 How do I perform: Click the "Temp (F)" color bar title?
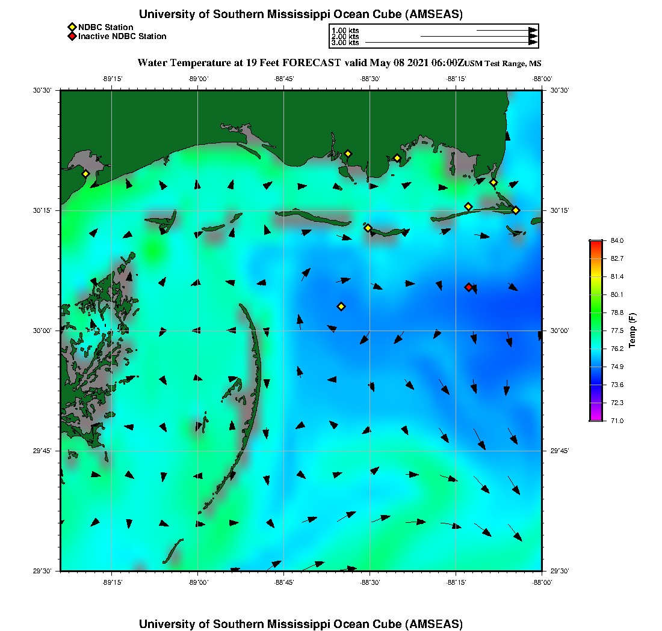pos(633,331)
